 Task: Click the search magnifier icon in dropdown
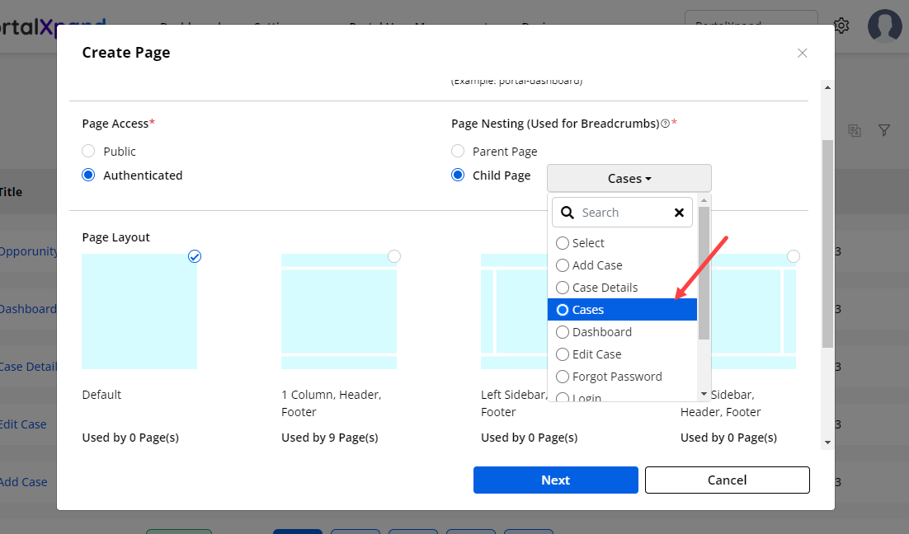click(568, 213)
